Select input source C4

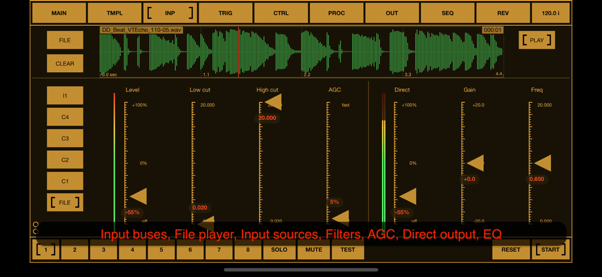[65, 117]
